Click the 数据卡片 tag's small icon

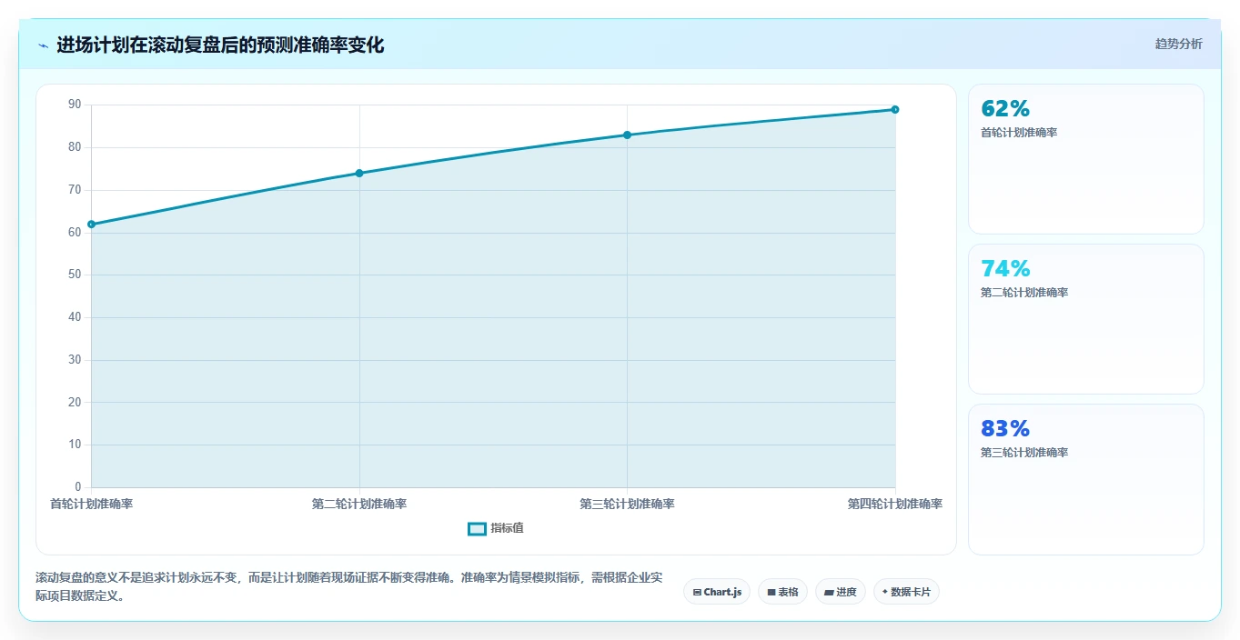click(x=885, y=592)
